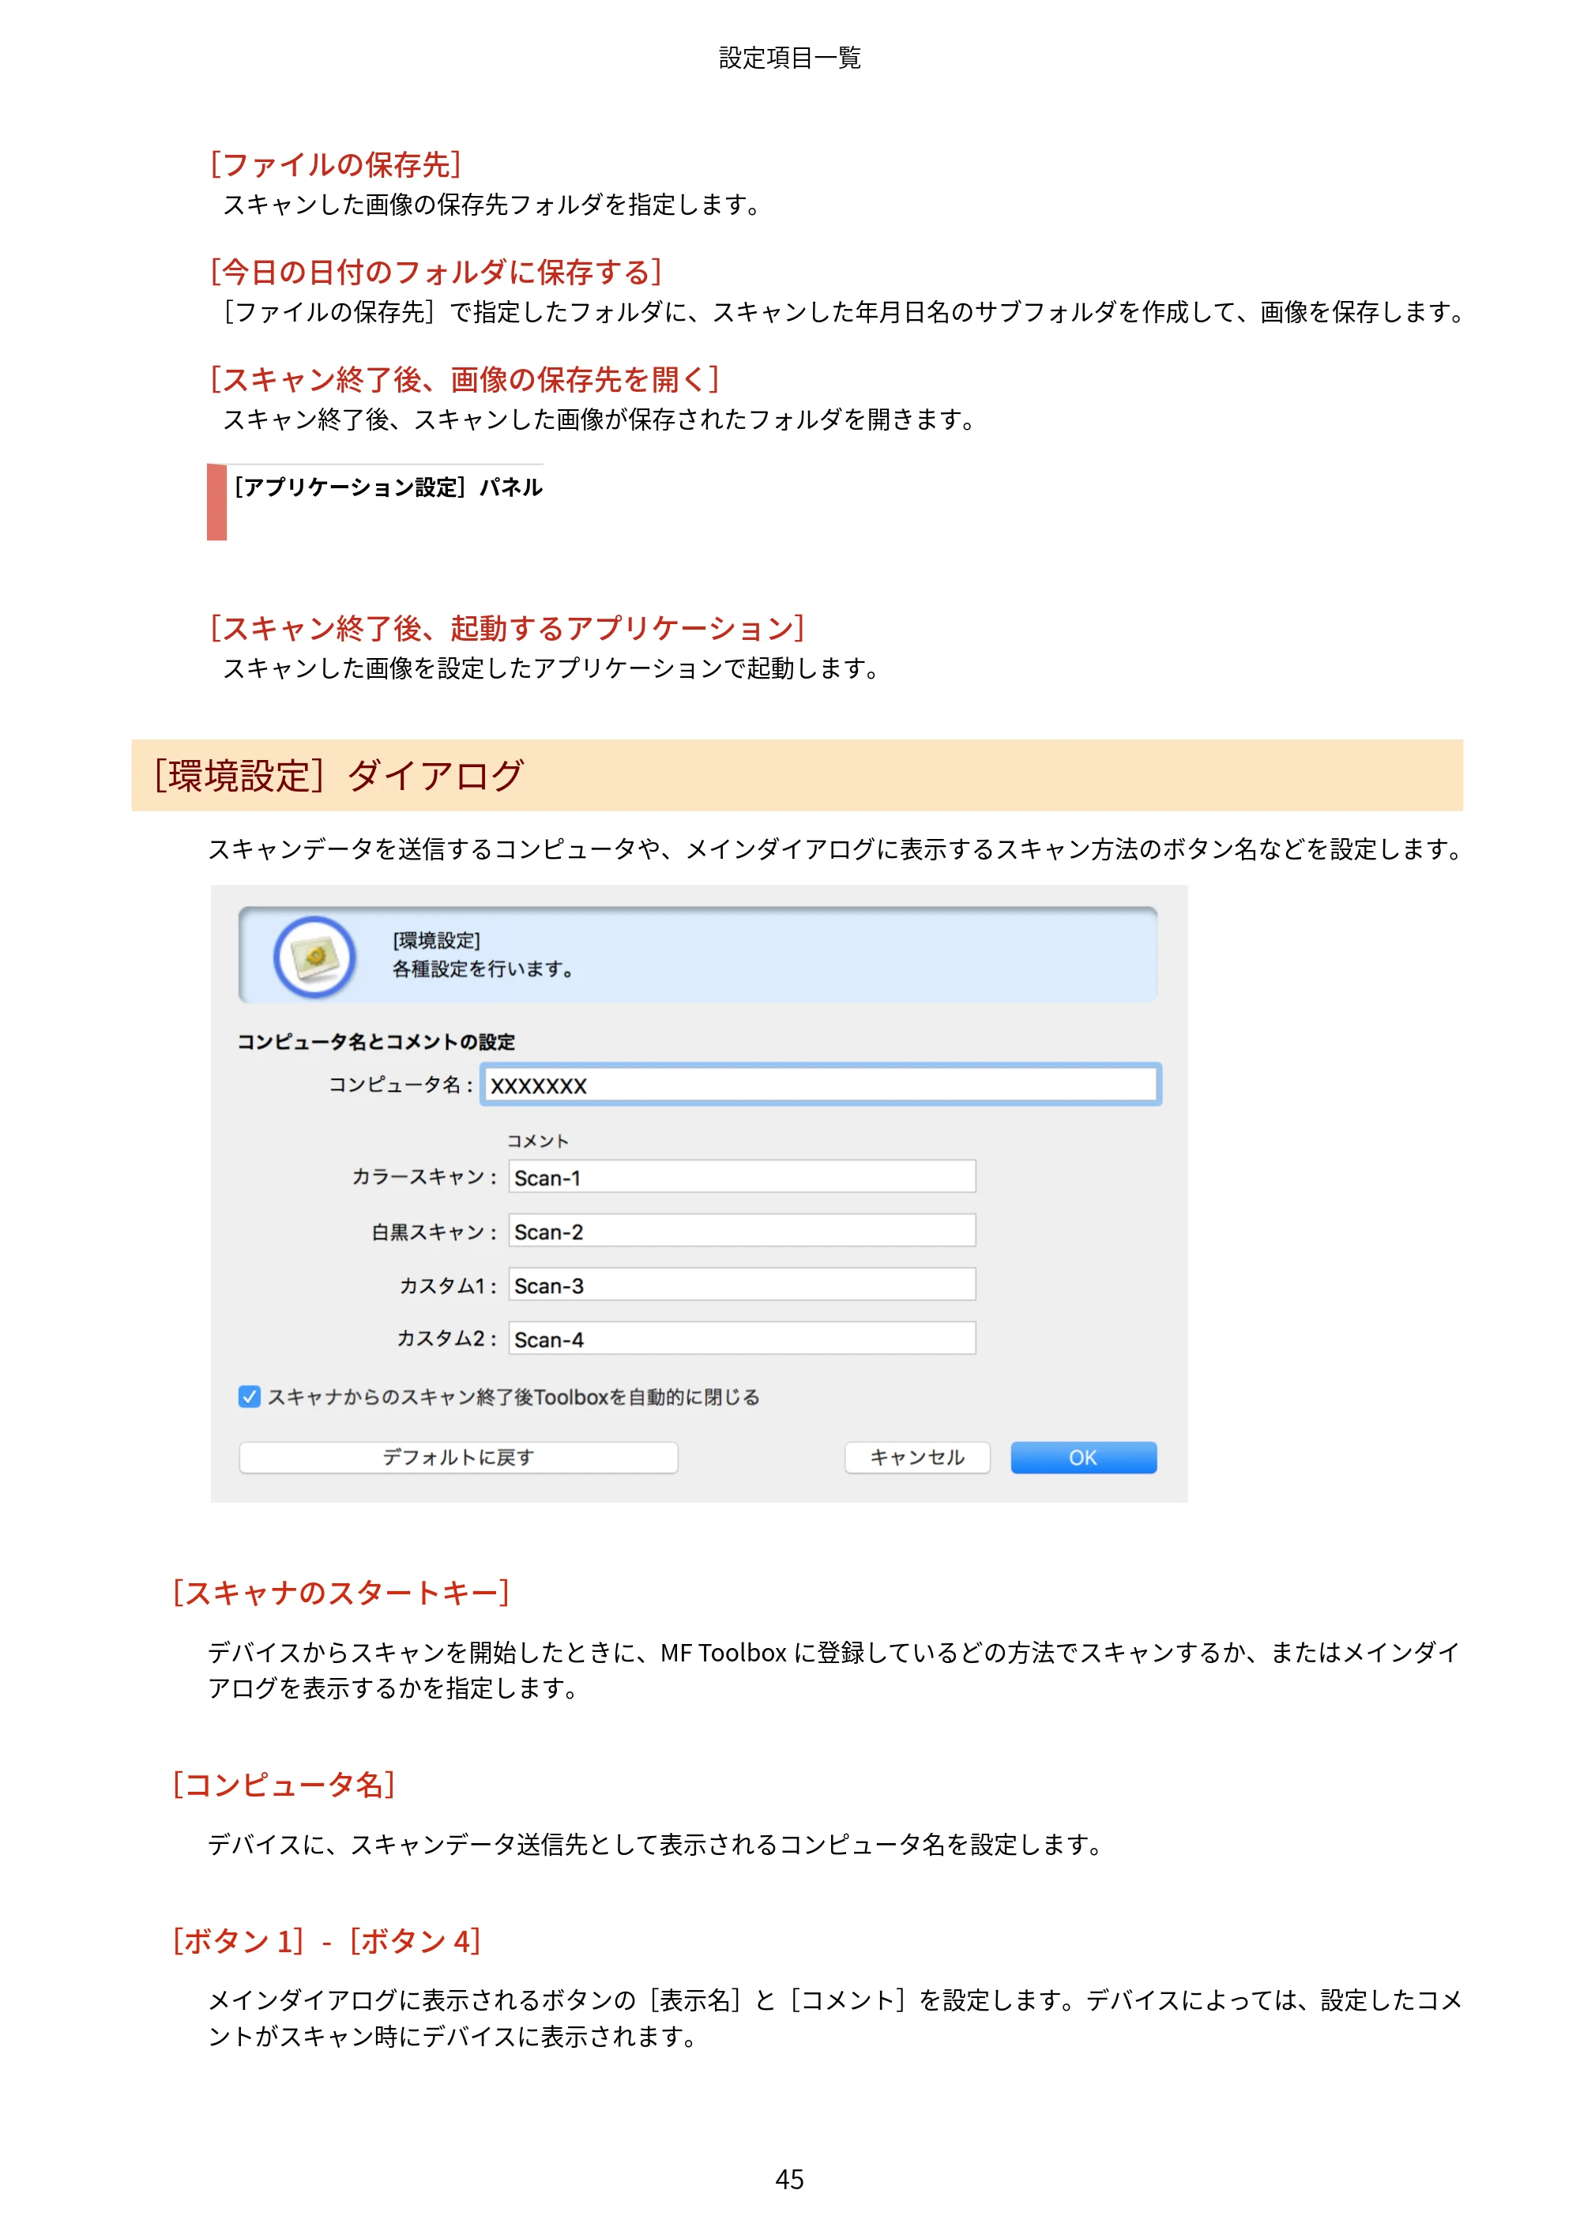Click the [スキャナのスタートキー] heading
This screenshot has width=1580, height=2235.
coord(342,1593)
